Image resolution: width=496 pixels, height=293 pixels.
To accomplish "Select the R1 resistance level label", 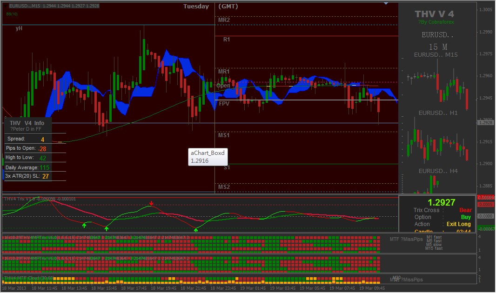I will (x=227, y=40).
